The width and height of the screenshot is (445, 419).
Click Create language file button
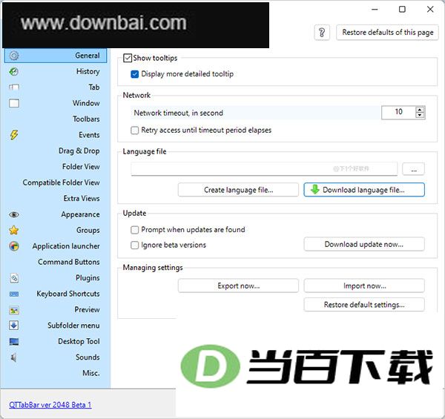238,190
